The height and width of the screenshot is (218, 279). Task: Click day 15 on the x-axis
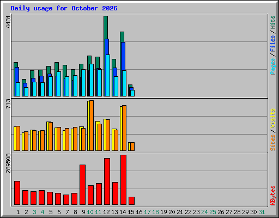tap(131, 212)
